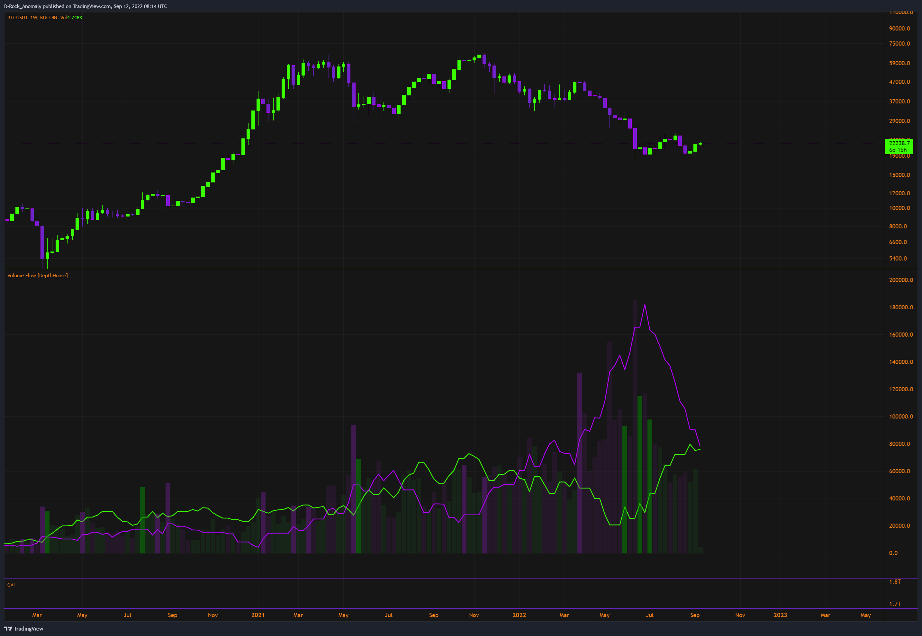This screenshot has height=636, width=922.
Task: Click the 15000.0 price axis label
Action: [x=900, y=175]
